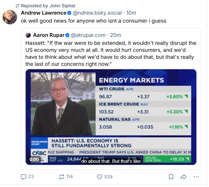This screenshot has height=187, width=209.
Task: Like the post with heart icon
Action: pos(100,177)
